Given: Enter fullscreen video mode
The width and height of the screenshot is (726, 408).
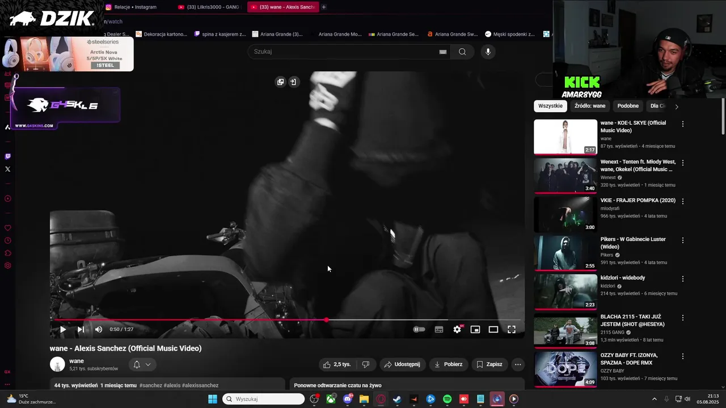Looking at the screenshot, I should click(512, 329).
